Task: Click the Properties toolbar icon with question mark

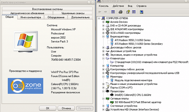Action: click(128, 12)
